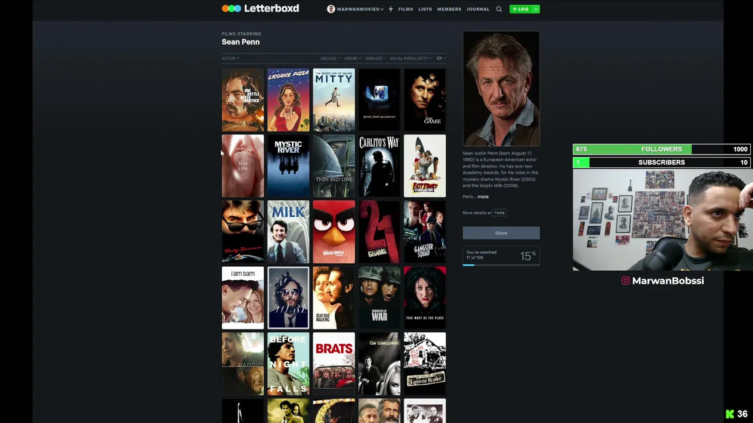This screenshot has height=423, width=753.
Task: Click the Followers goal bar overlay
Action: tap(661, 149)
